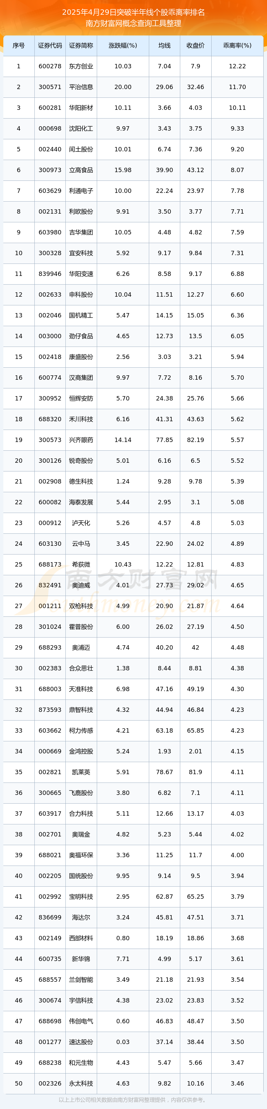This screenshot has width=267, height=1109.
Task: Click stock name 申科股份
Action: coord(81,295)
